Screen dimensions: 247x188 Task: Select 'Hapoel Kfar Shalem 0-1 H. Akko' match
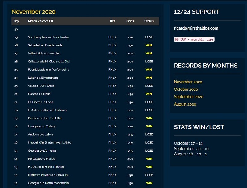tap(50, 142)
